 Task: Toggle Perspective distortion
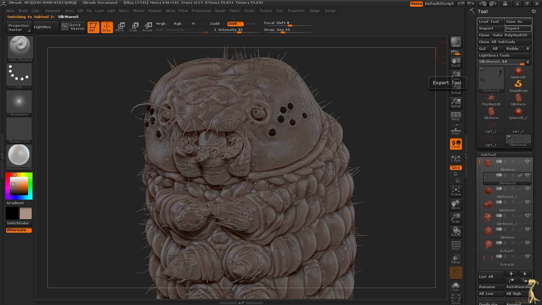coord(456,116)
